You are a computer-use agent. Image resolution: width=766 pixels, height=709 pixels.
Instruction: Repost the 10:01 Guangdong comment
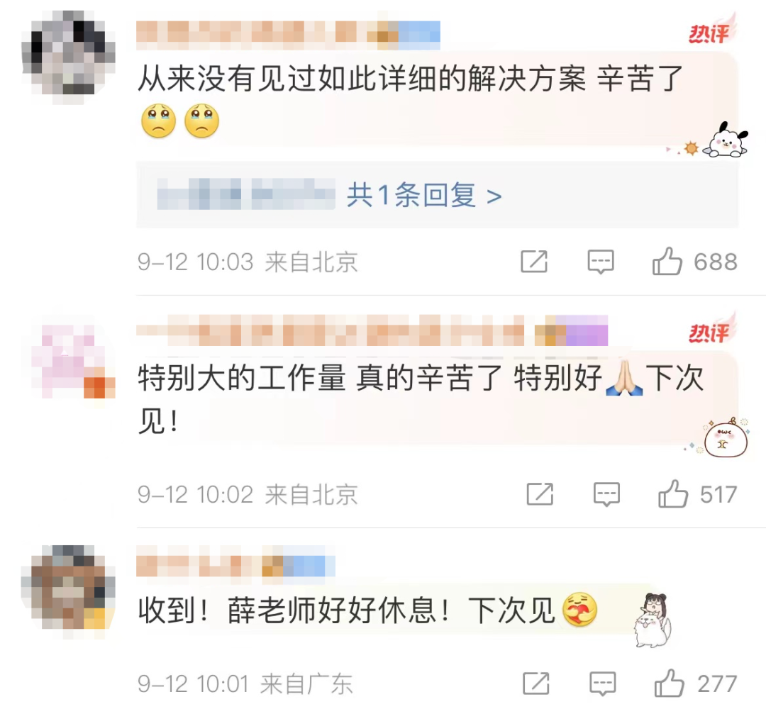pos(536,683)
